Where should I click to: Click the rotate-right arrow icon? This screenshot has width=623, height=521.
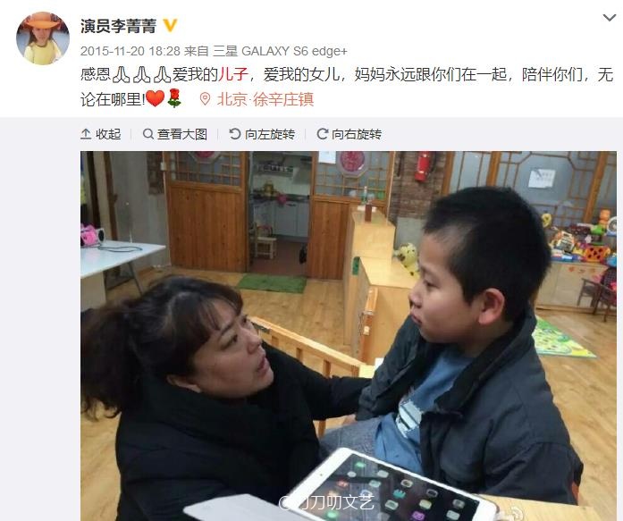[x=323, y=134]
